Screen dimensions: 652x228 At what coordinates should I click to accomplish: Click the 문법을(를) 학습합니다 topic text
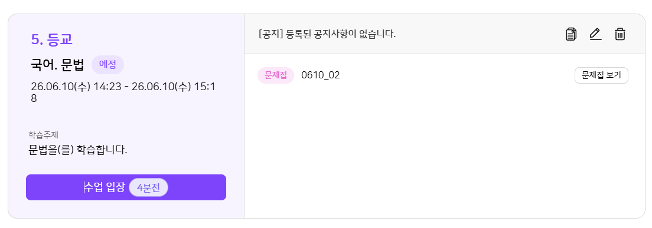(78, 150)
